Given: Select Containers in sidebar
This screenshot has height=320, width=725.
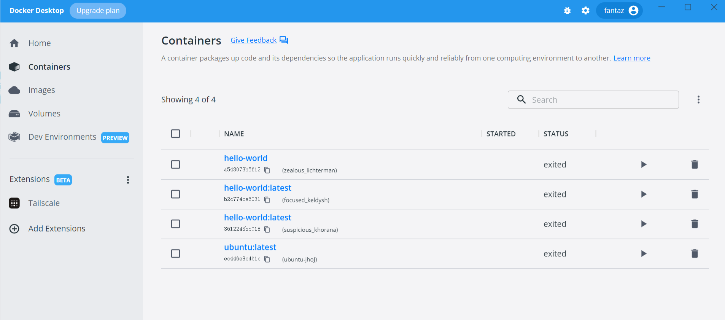Looking at the screenshot, I should [x=49, y=67].
